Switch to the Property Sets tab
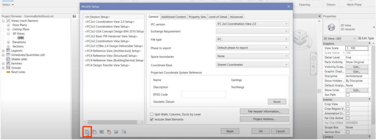The image size is (377, 140). tap(197, 17)
